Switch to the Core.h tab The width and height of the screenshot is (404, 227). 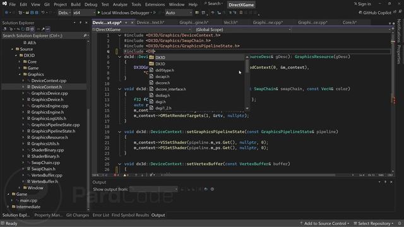349,23
